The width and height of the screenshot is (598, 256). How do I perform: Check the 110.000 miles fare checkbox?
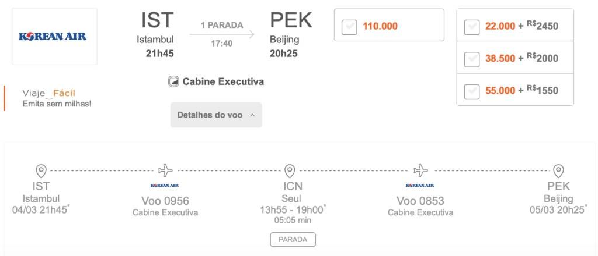(x=349, y=27)
